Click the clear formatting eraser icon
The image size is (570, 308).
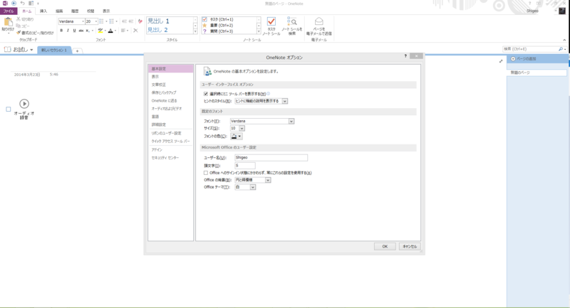click(x=140, y=21)
